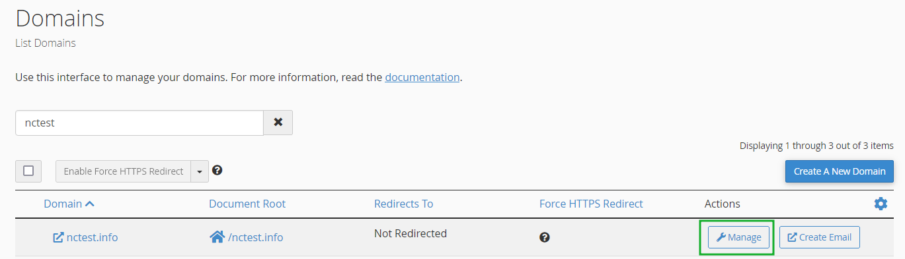Manage the nctest.info domain

click(739, 237)
